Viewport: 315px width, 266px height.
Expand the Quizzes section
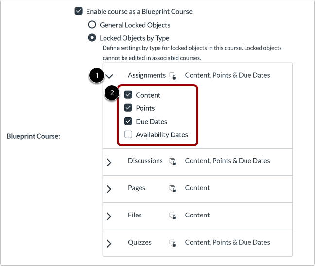(x=109, y=243)
